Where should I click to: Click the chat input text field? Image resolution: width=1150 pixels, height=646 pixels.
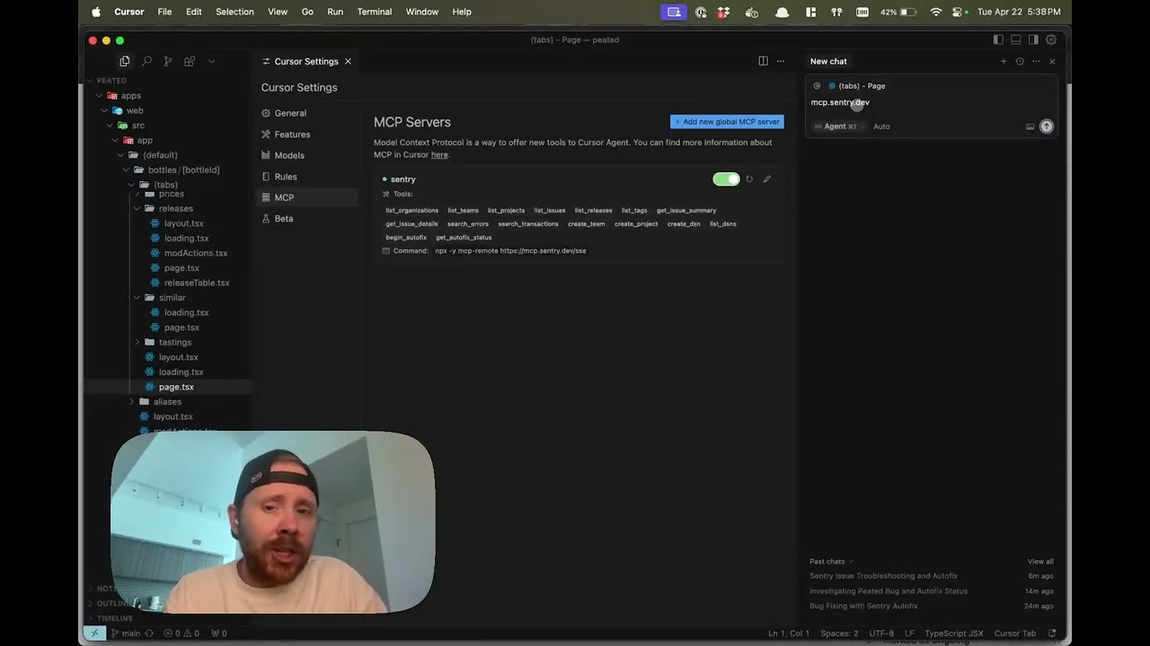(x=932, y=102)
